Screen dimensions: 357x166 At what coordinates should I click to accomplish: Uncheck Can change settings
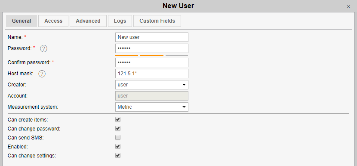click(x=118, y=156)
